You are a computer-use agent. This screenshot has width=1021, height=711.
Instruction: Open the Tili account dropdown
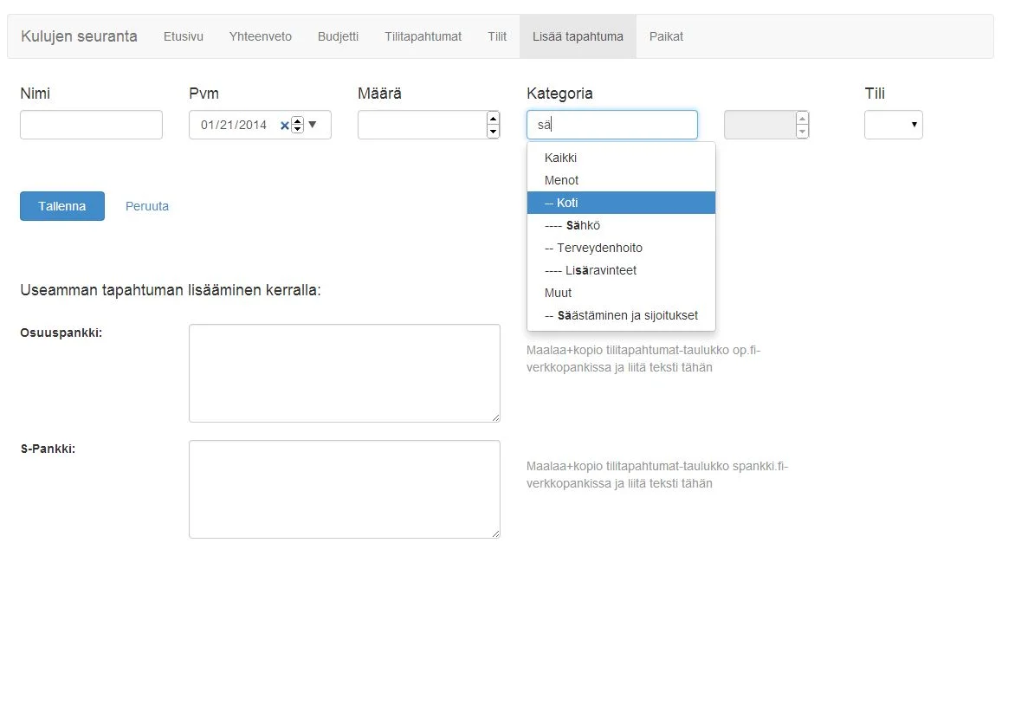pos(893,125)
